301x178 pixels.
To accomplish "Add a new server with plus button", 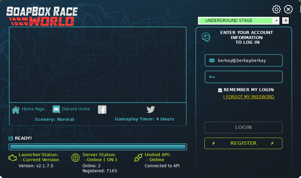I will tap(286, 21).
